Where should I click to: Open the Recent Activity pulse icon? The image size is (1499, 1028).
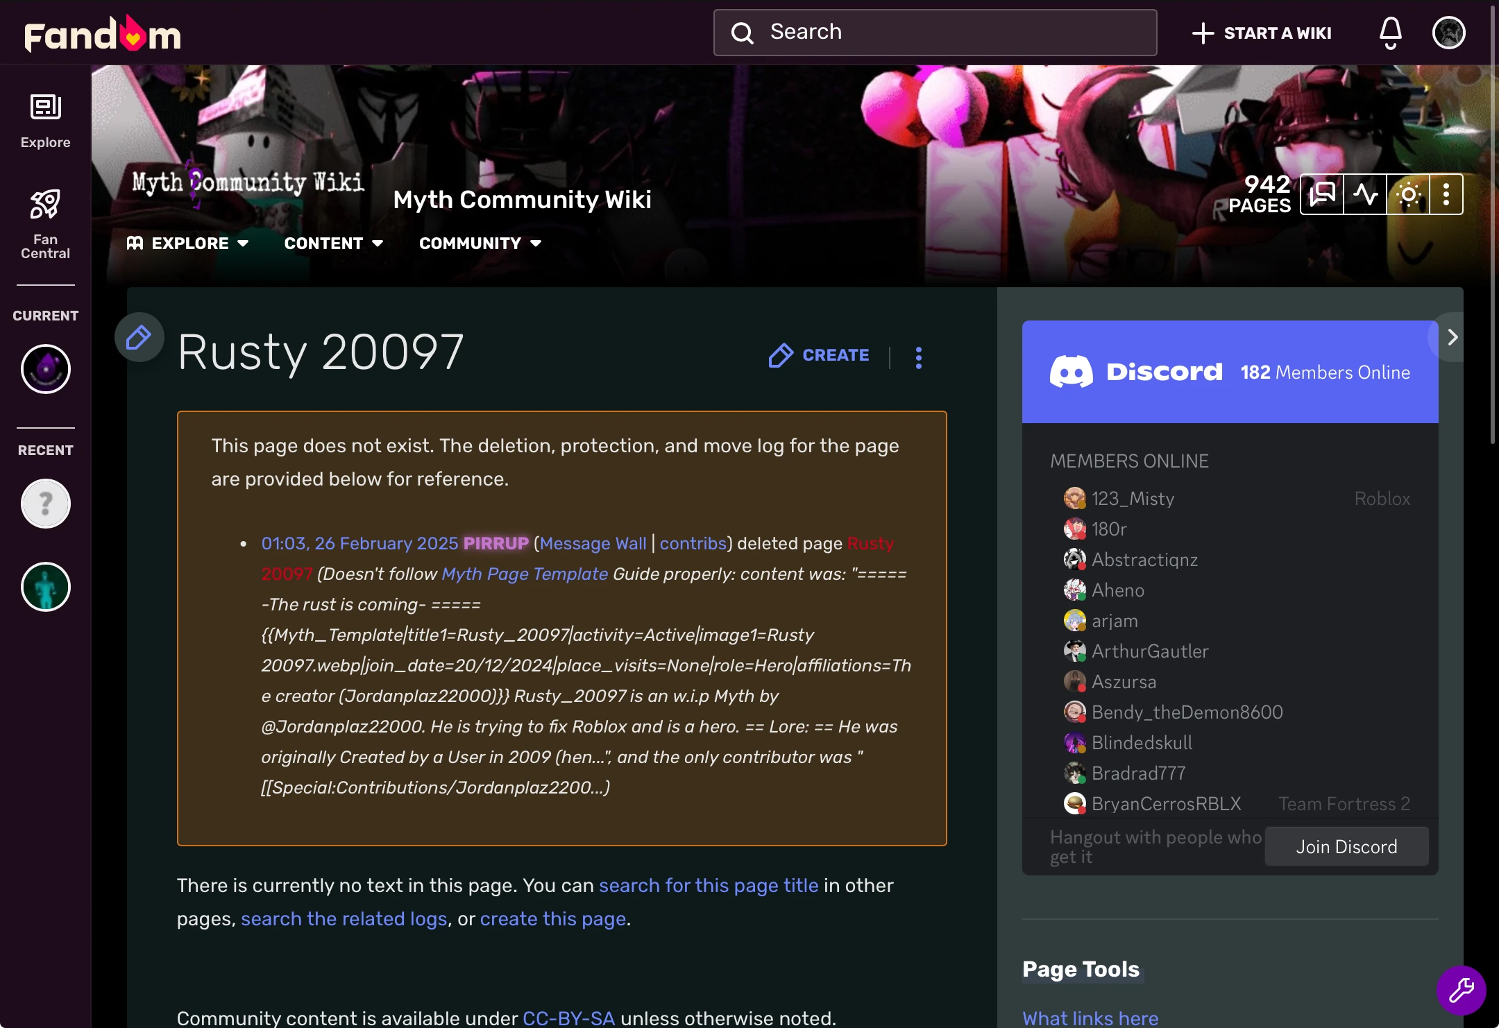coord(1365,194)
